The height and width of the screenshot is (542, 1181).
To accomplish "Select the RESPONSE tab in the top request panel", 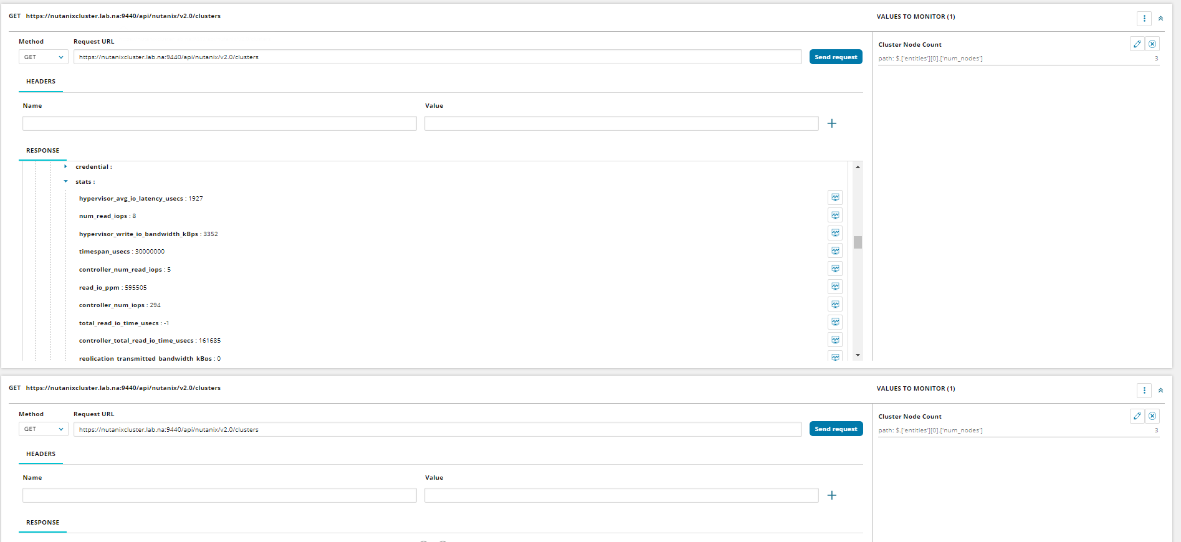I will coord(42,150).
